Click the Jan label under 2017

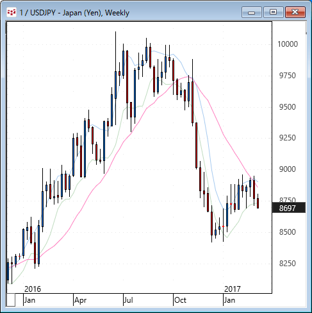click(x=229, y=300)
